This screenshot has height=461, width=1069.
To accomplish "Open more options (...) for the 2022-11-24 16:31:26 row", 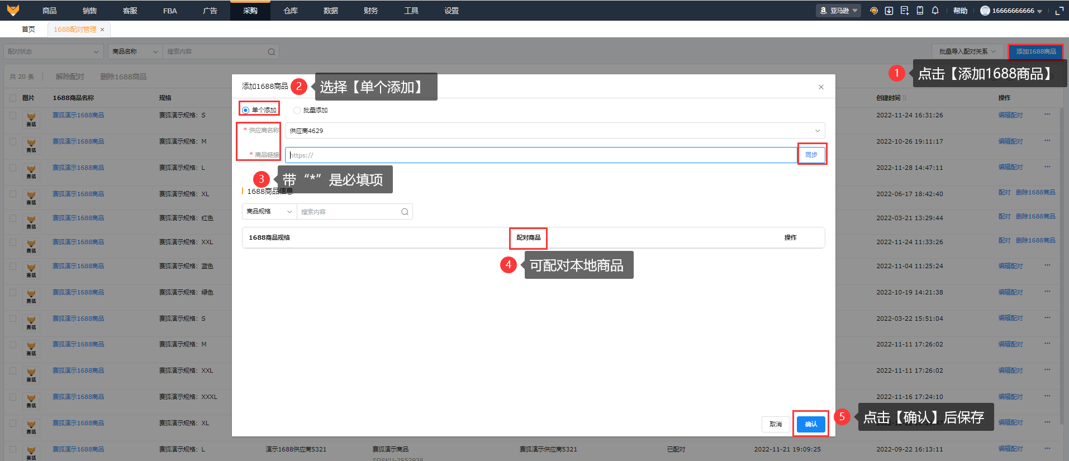I will 1047,115.
